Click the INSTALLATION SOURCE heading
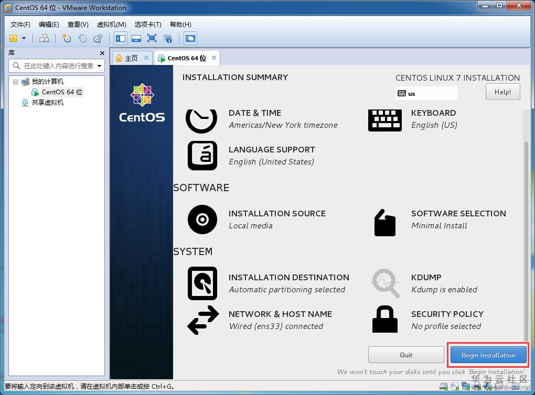The image size is (535, 395). 277,214
